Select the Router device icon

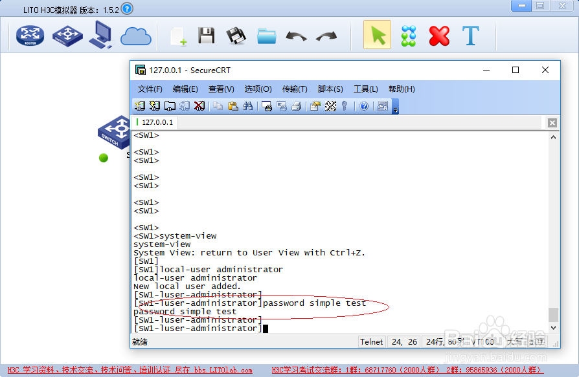pyautogui.click(x=30, y=36)
